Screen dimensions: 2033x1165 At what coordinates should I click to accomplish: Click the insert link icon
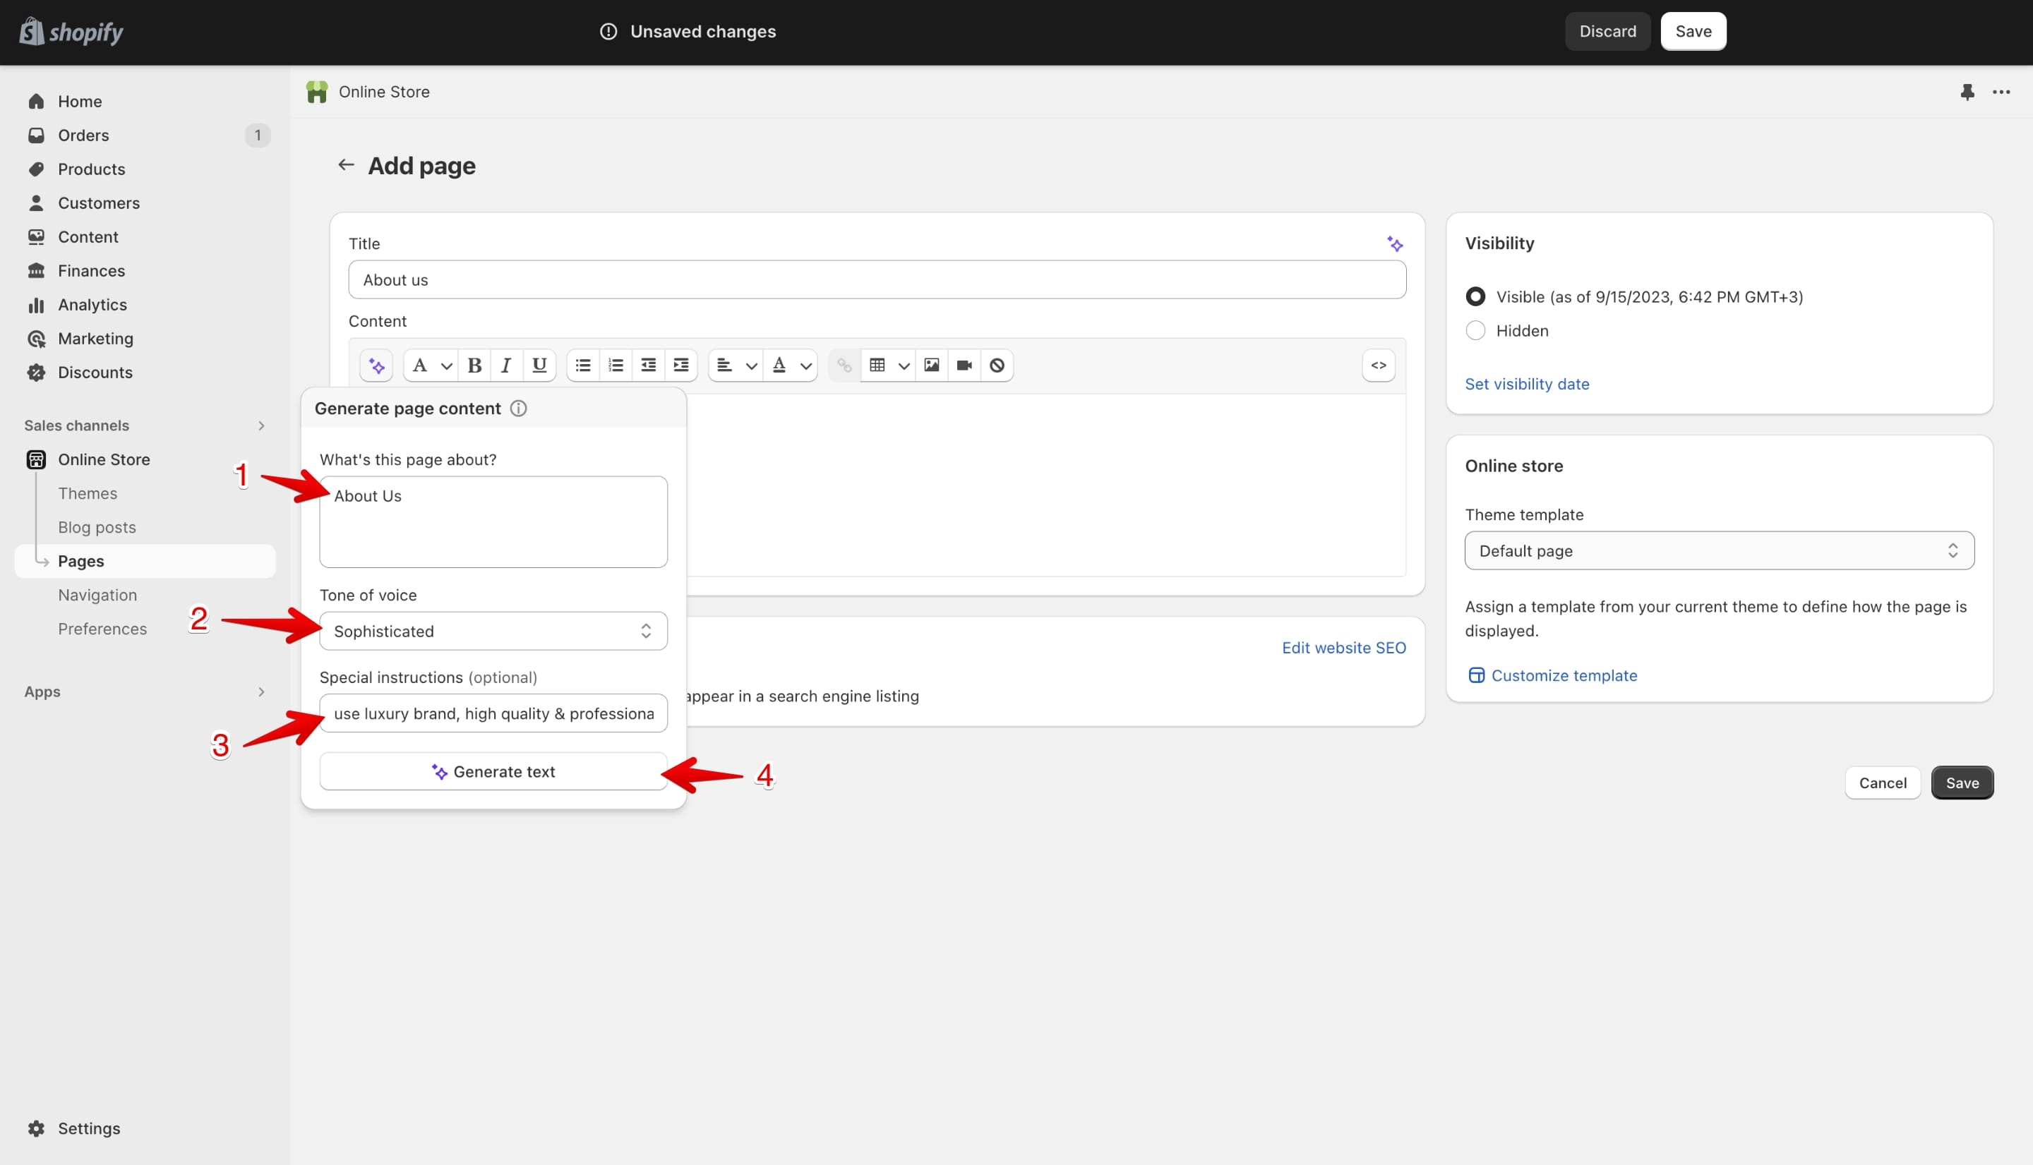[x=844, y=366]
